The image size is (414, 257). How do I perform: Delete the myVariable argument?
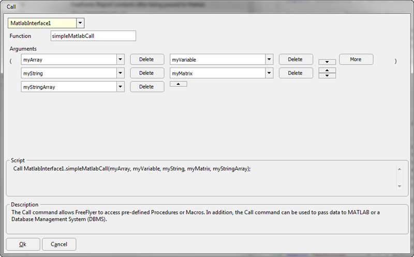(x=296, y=59)
